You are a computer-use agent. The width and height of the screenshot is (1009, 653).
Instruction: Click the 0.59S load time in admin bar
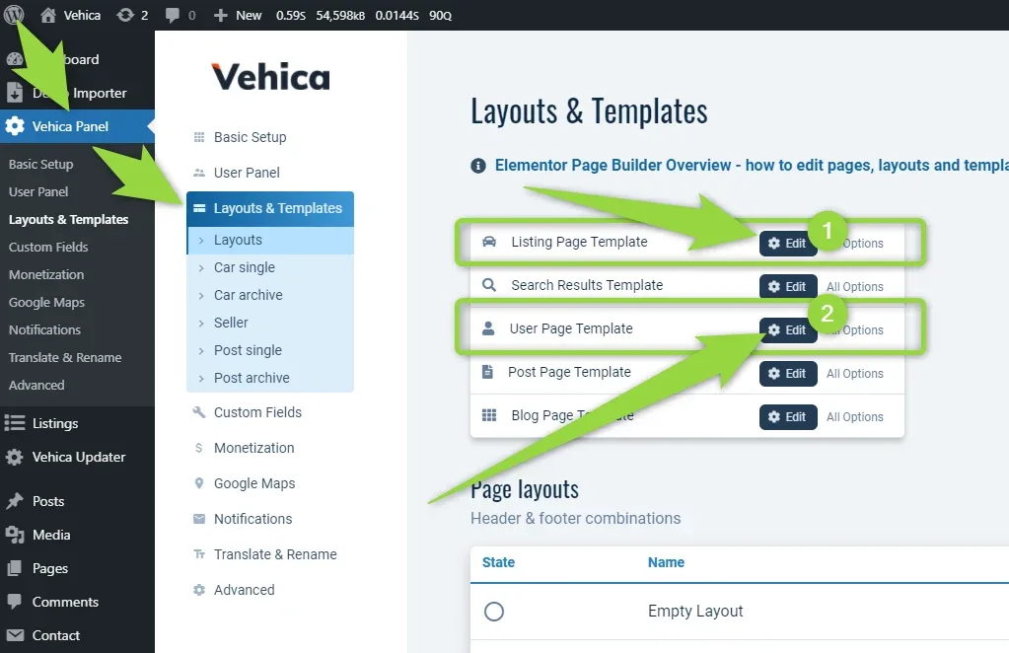pyautogui.click(x=291, y=16)
